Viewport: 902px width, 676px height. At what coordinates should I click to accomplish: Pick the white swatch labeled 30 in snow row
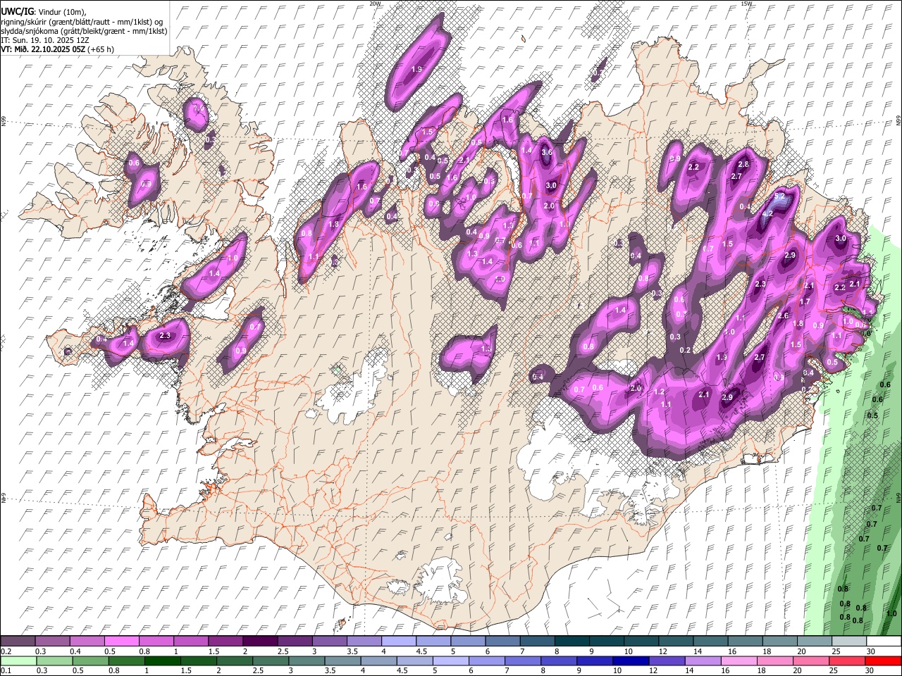[883, 641]
